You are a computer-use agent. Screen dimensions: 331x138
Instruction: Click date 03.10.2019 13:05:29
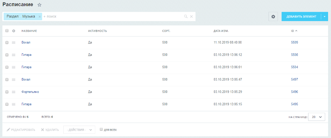point(227,92)
